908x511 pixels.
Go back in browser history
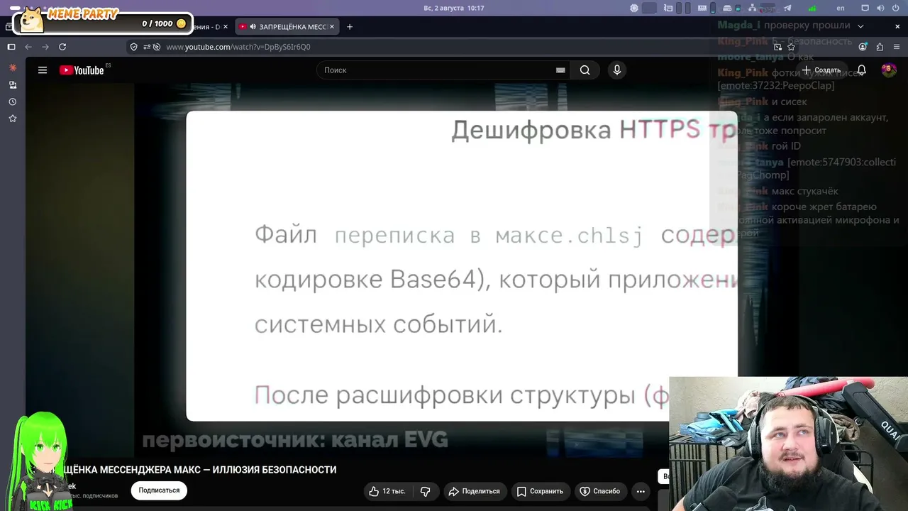pos(28,47)
